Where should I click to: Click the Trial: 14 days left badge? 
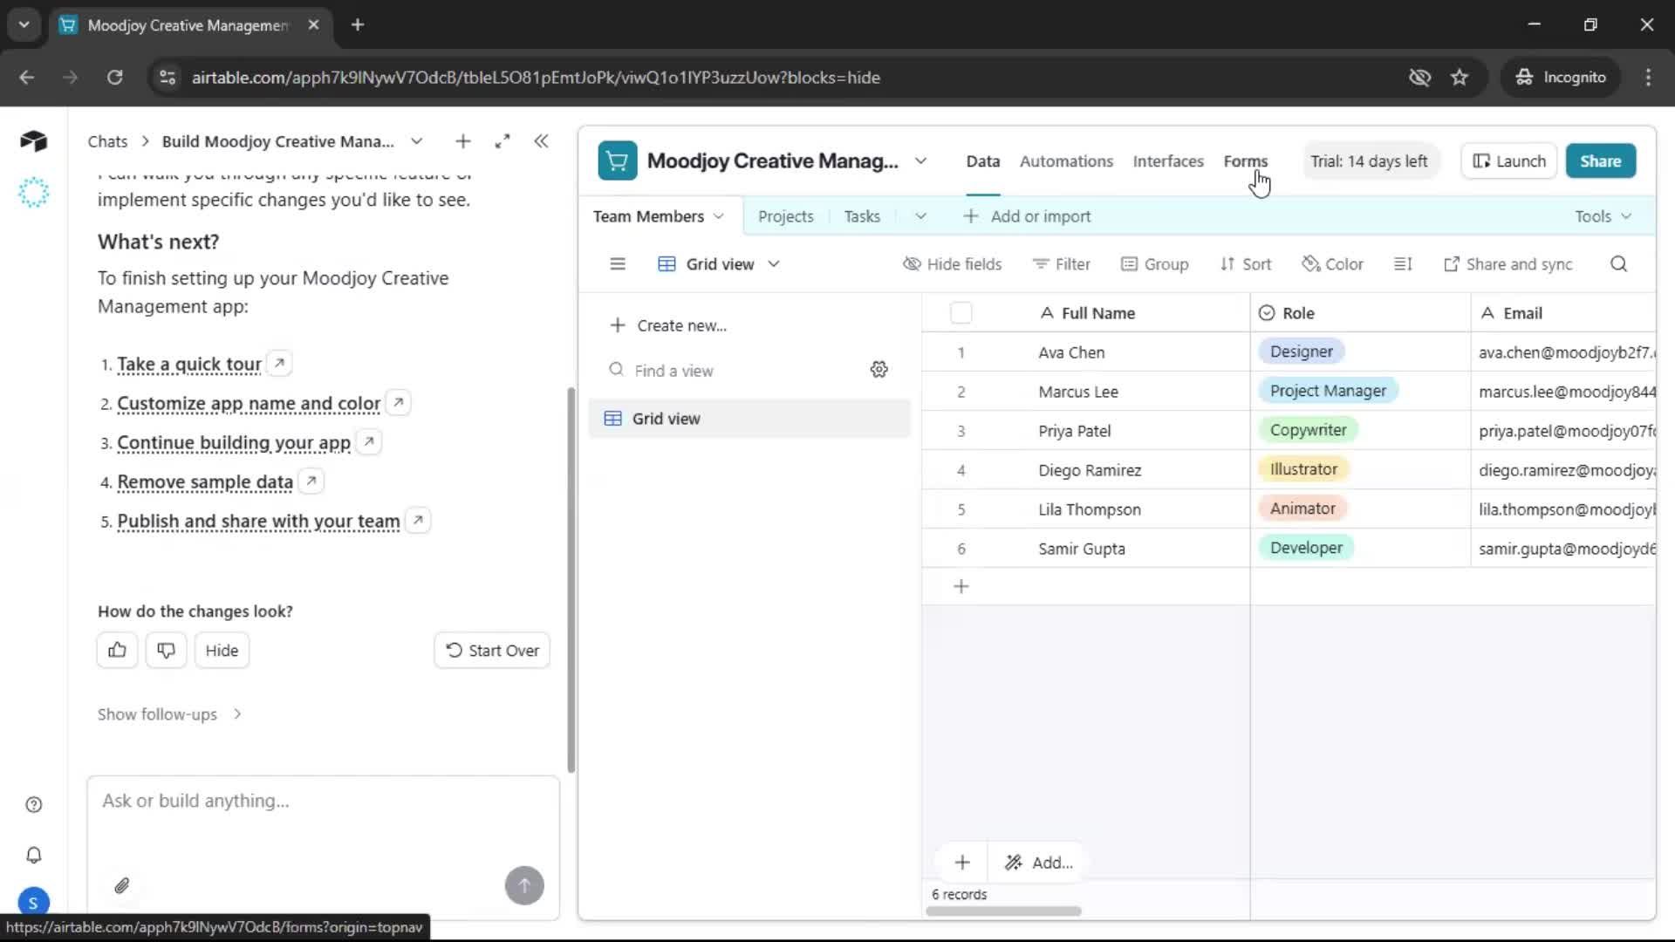point(1369,161)
